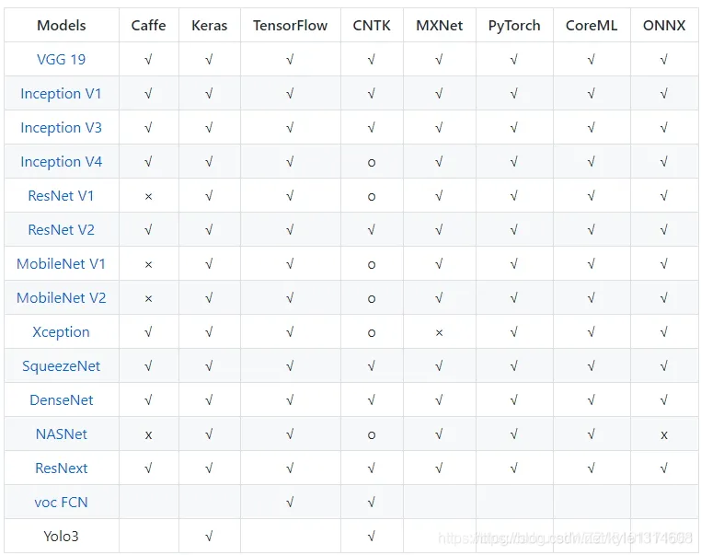
Task: Click the √ in DenseNet CoreML cell
Action: pyautogui.click(x=592, y=399)
